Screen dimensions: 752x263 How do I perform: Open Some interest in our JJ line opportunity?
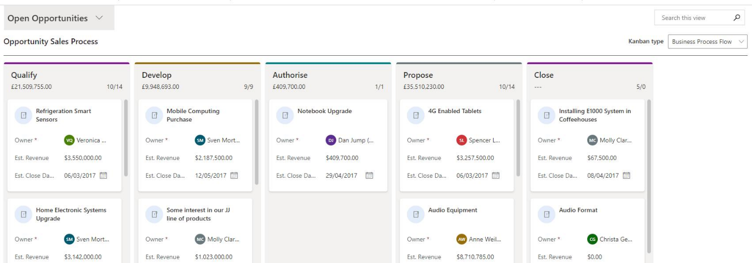[x=198, y=214]
